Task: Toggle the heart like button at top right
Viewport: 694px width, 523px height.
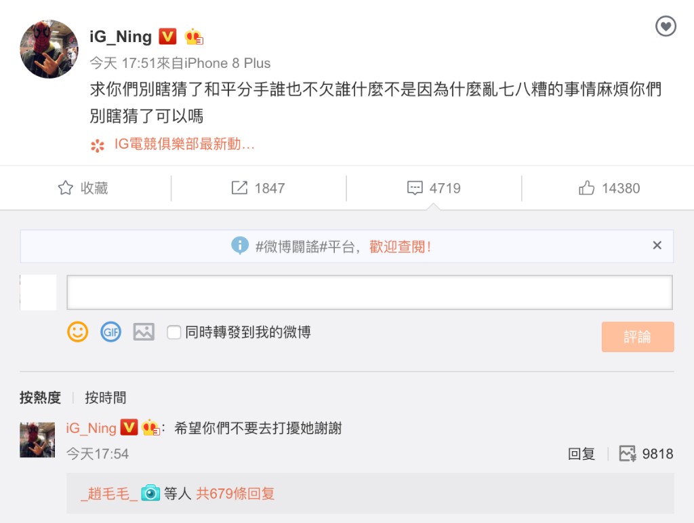Action: click(x=666, y=26)
